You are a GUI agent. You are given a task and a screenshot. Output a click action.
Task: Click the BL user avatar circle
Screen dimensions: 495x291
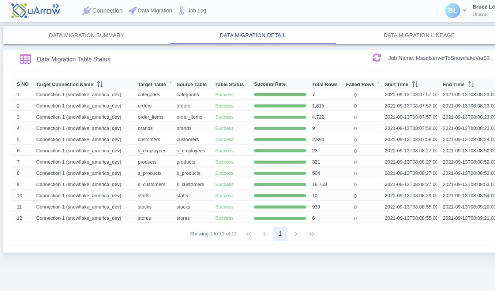pyautogui.click(x=453, y=11)
